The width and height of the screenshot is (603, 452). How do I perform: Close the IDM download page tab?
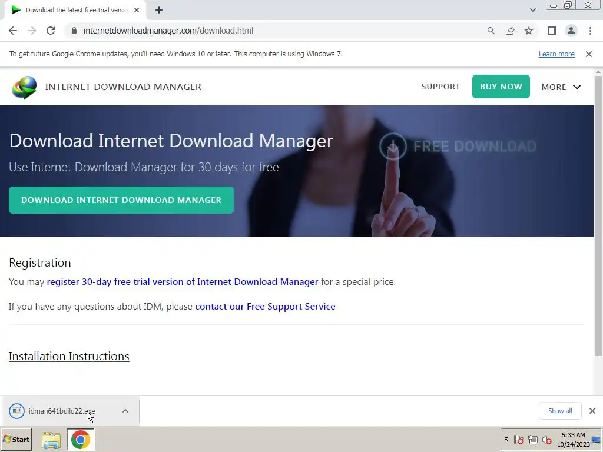click(137, 11)
